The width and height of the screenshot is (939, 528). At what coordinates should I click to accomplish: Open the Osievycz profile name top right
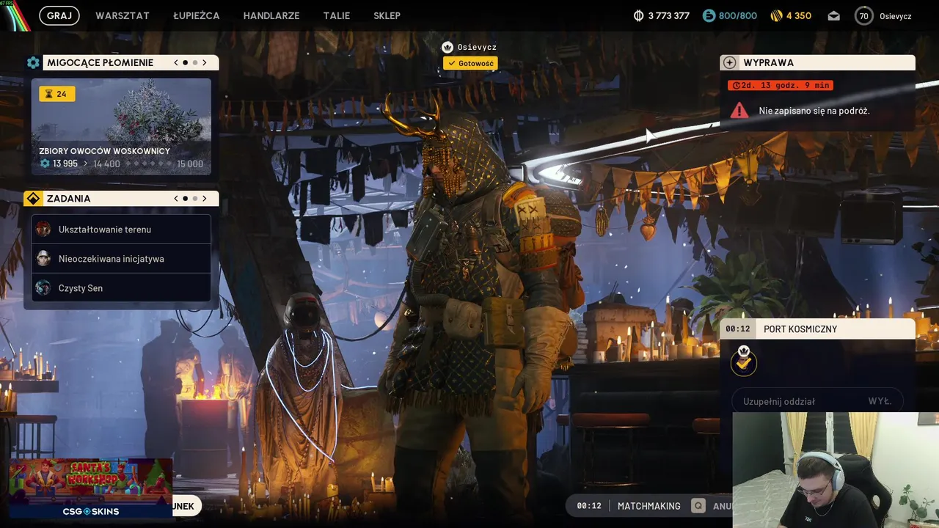(895, 16)
